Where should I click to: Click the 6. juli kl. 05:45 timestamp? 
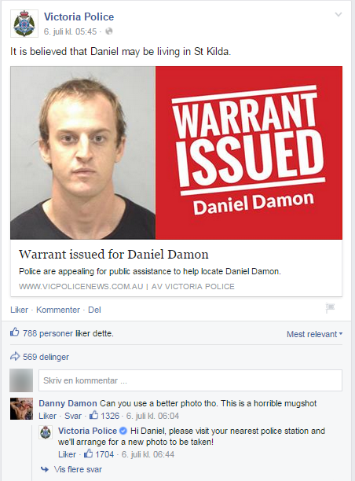pos(70,31)
